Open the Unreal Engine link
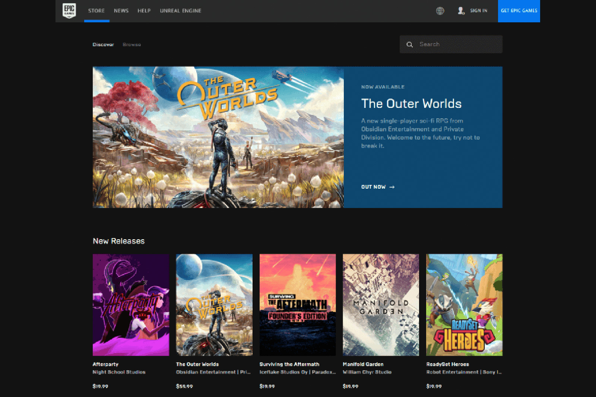Screen dimensions: 596x397 point(181,11)
